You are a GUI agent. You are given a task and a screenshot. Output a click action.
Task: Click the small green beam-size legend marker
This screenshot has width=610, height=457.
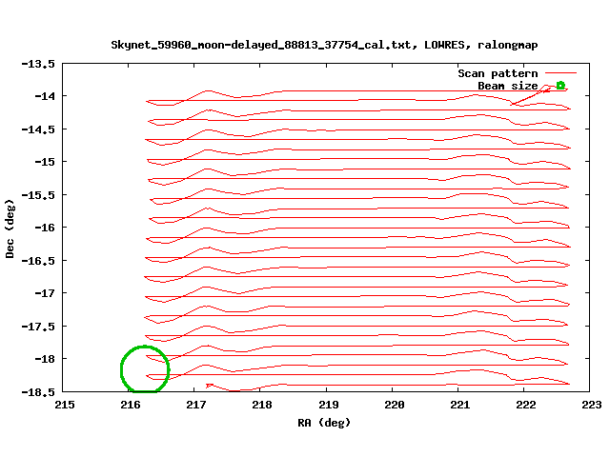[560, 86]
